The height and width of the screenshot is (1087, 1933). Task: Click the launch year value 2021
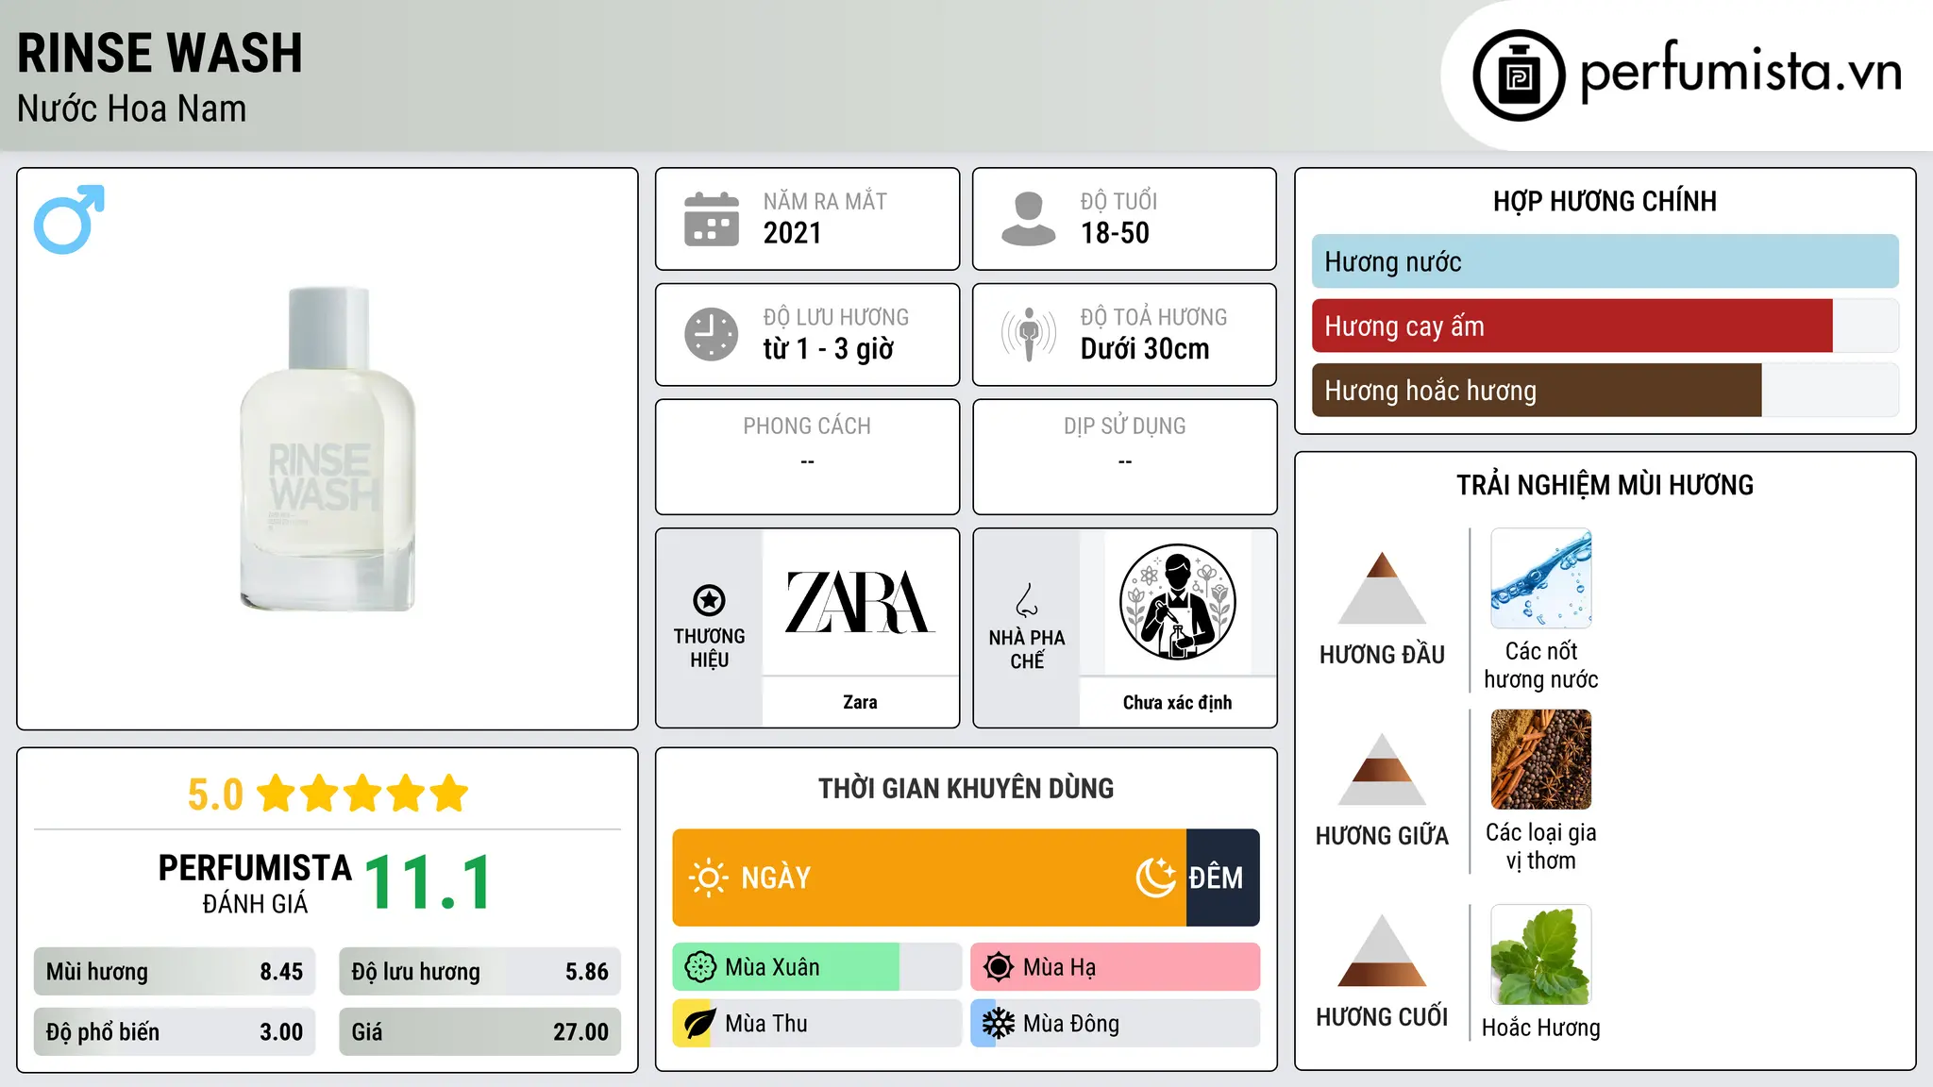[x=792, y=233]
